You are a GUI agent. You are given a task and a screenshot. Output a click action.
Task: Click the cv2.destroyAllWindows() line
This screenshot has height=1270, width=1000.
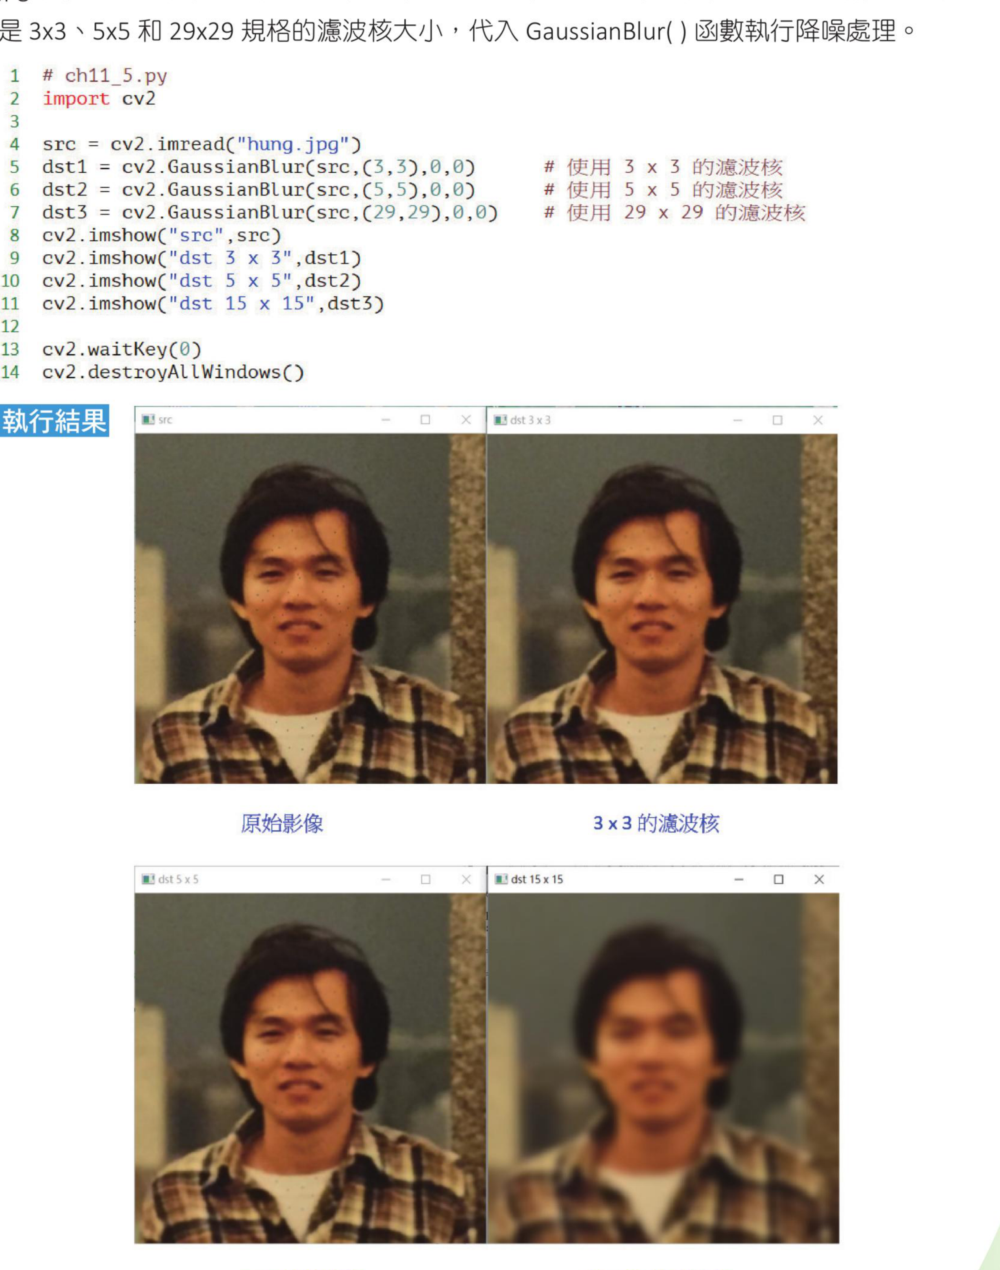[x=173, y=373]
